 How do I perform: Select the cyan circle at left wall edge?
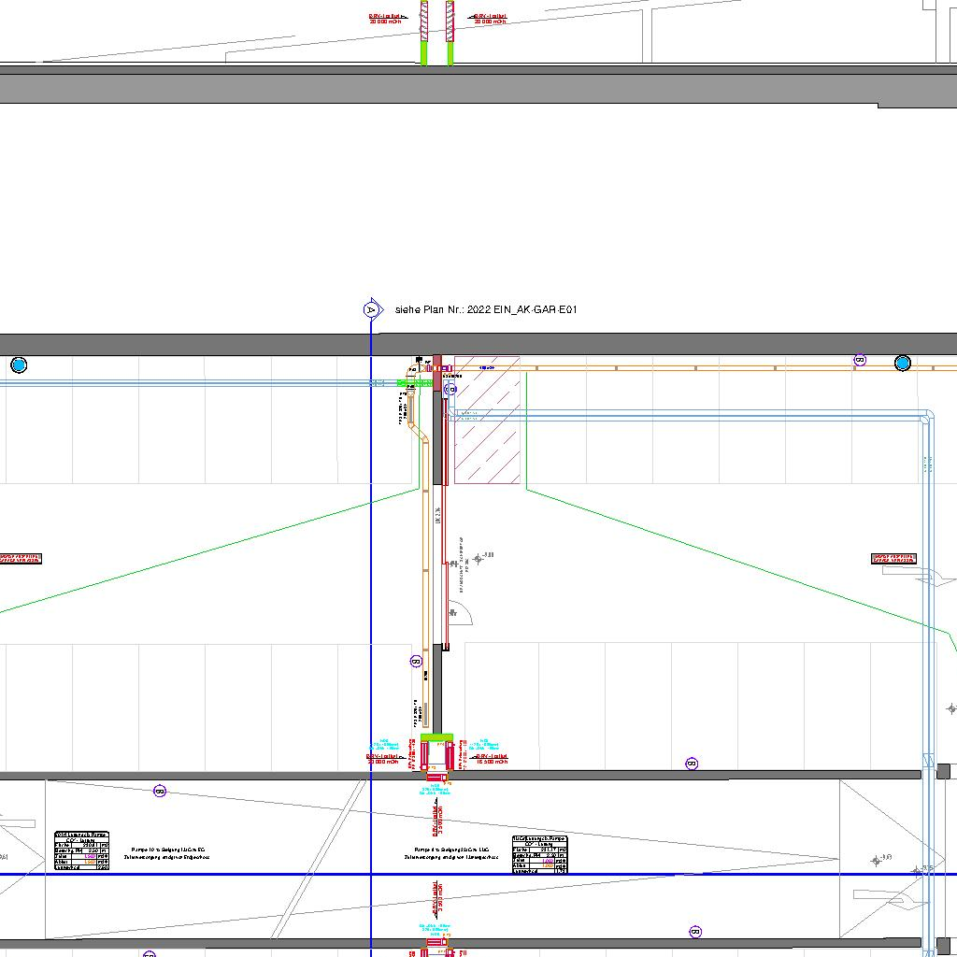19,364
